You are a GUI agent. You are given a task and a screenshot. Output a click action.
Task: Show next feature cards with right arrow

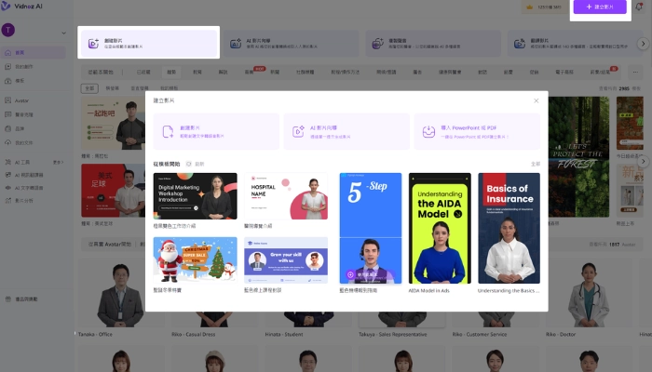point(643,43)
